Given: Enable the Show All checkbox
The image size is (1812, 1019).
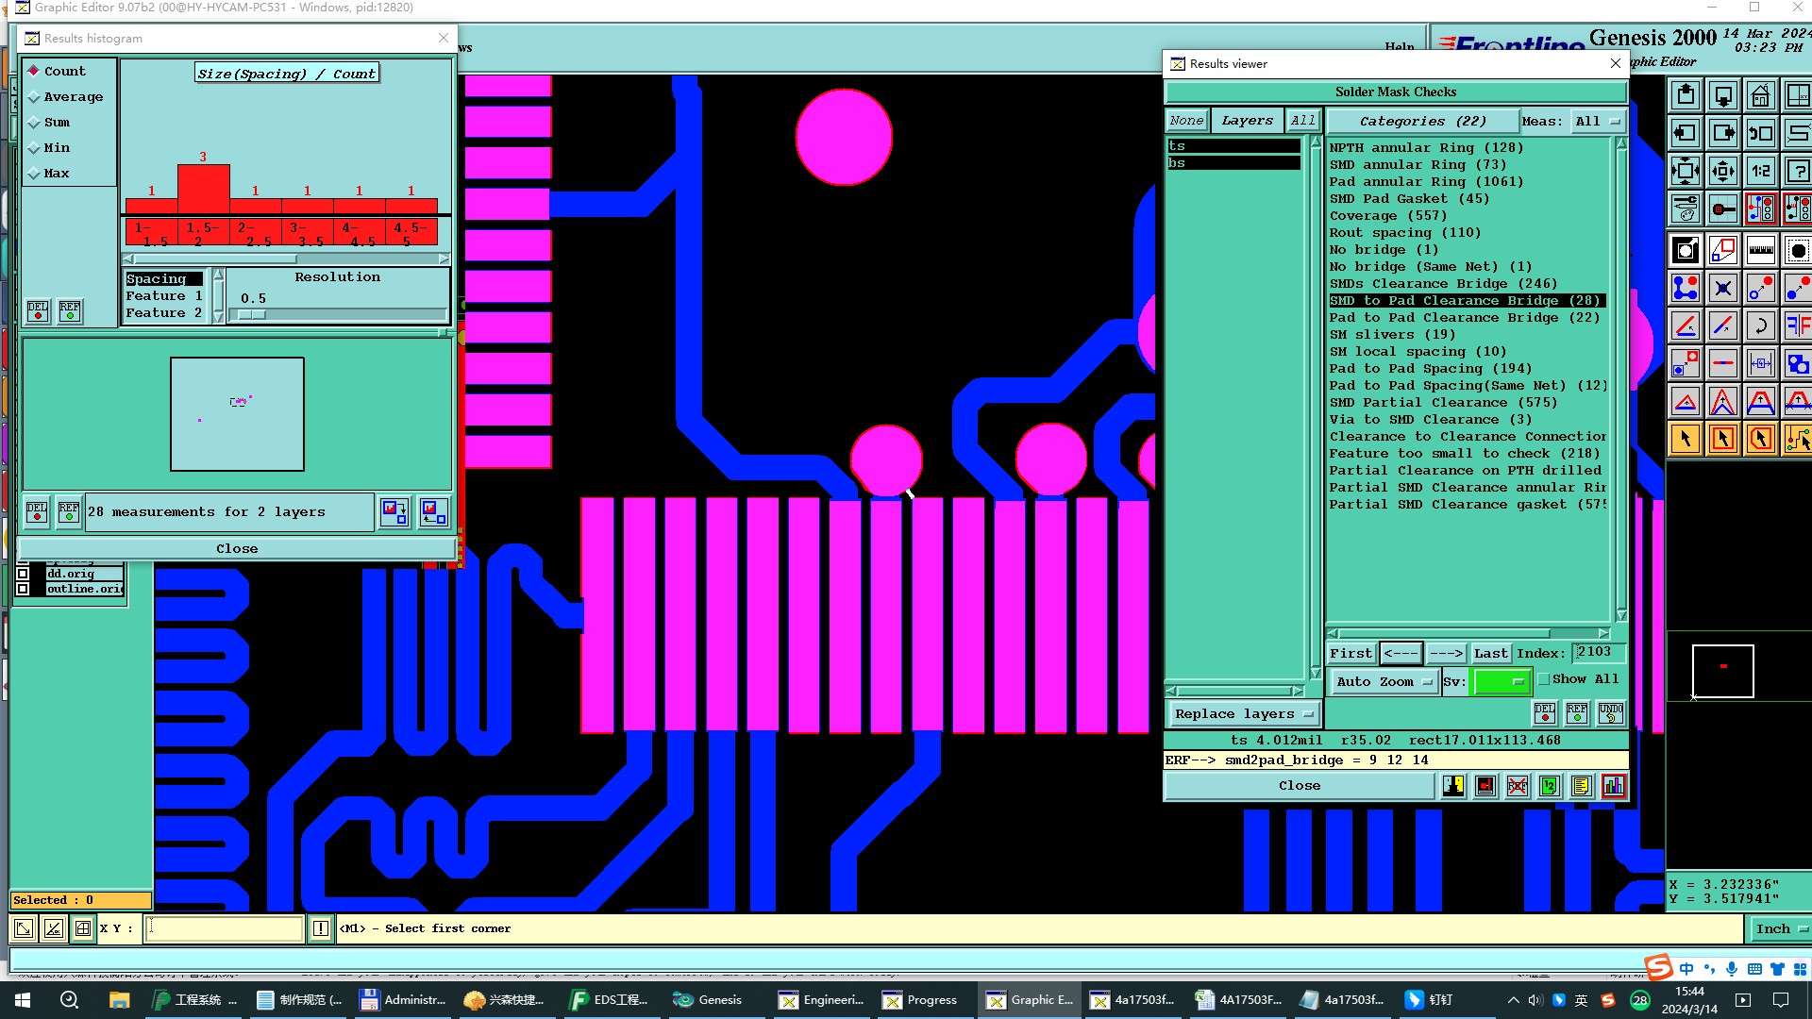Looking at the screenshot, I should coord(1544,679).
